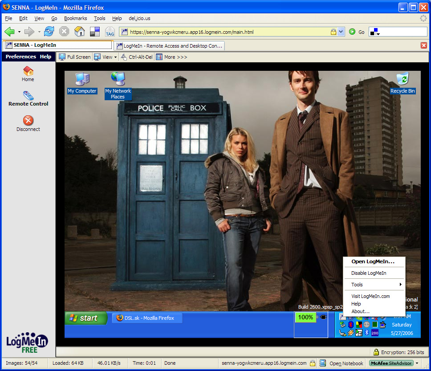Open Forward history dropdown arrow
Image resolution: width=431 pixels, height=371 pixels.
coord(39,32)
